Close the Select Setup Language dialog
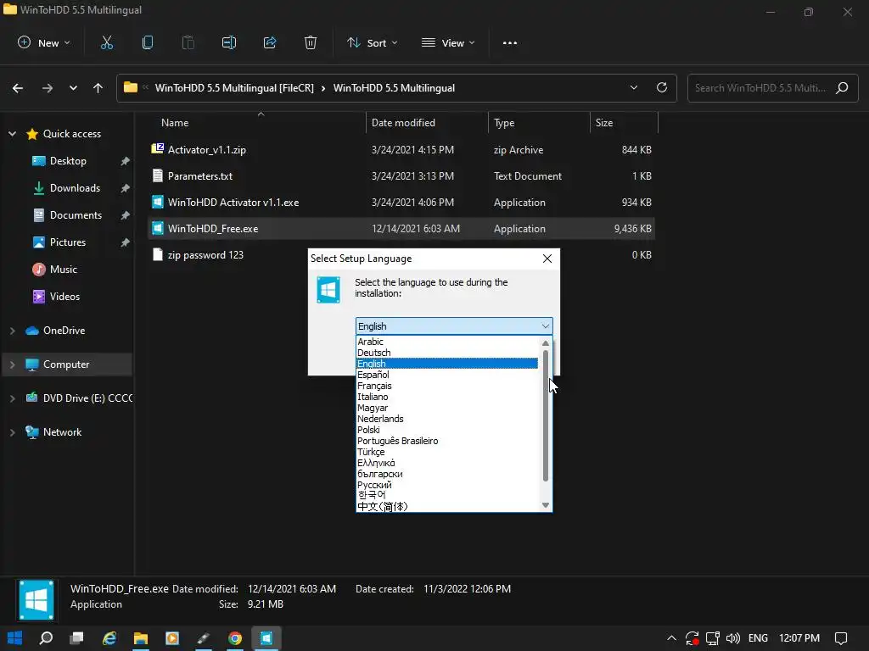 pos(547,259)
